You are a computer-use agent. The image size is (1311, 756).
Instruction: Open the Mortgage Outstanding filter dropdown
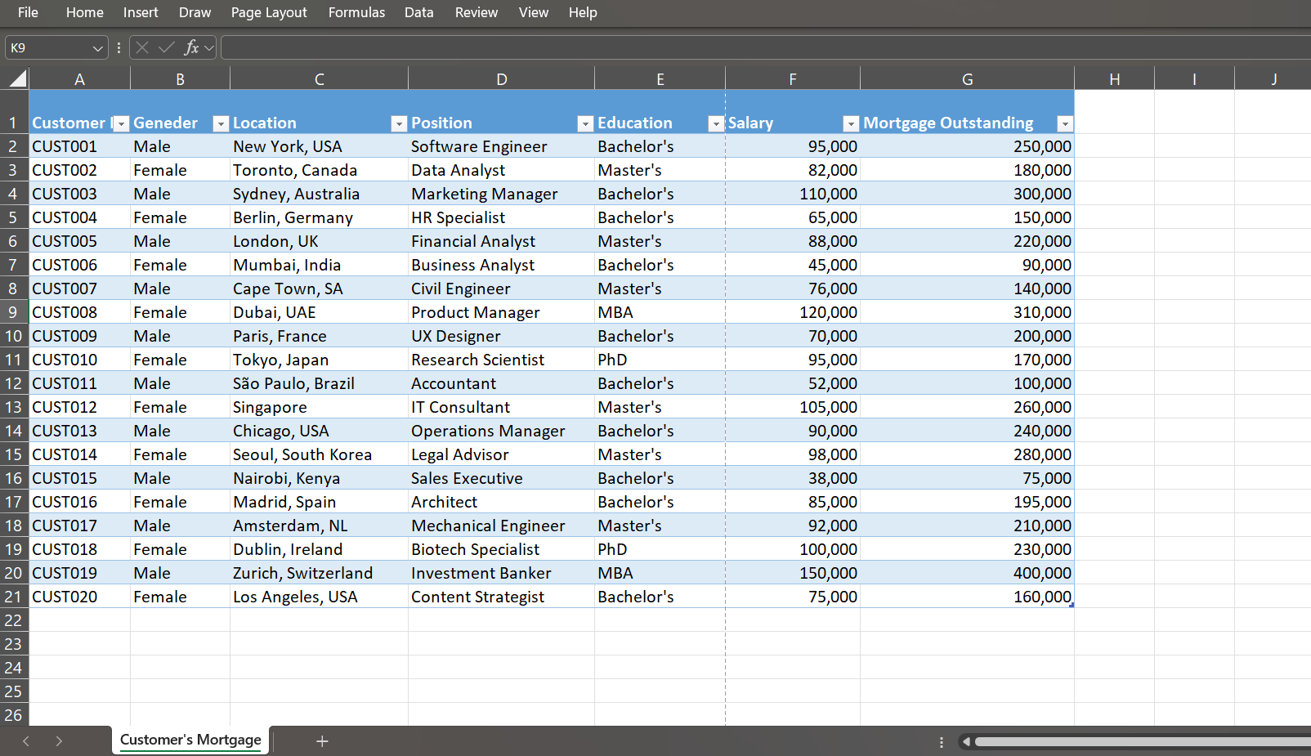(x=1064, y=123)
